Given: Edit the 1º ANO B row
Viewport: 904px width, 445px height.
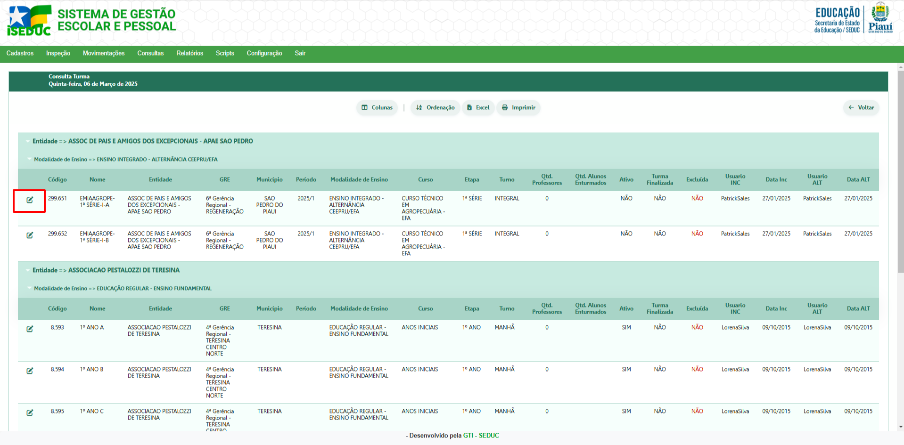Looking at the screenshot, I should coord(30,371).
